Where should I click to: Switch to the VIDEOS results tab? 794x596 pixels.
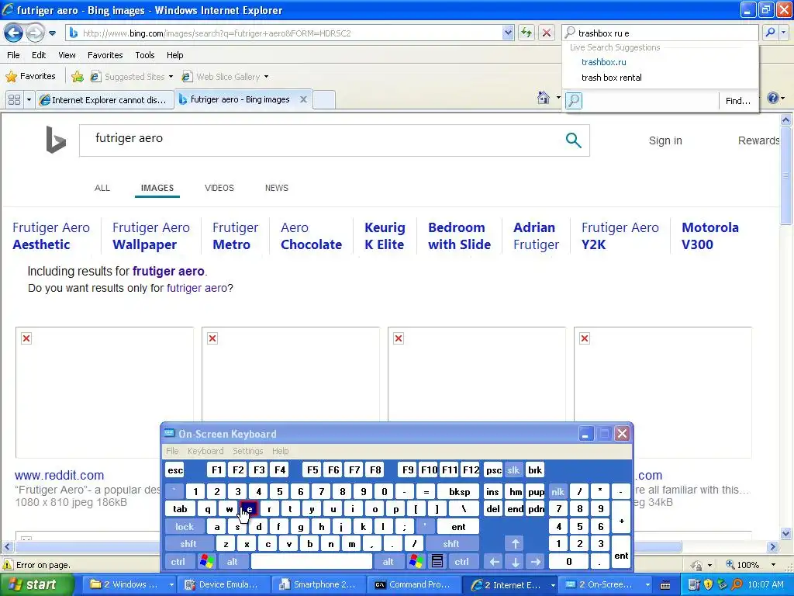tap(219, 188)
